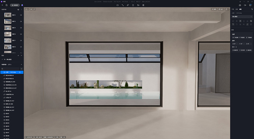
Task: Select the scene 4 thumbnail in scene list
Action: click(8, 28)
